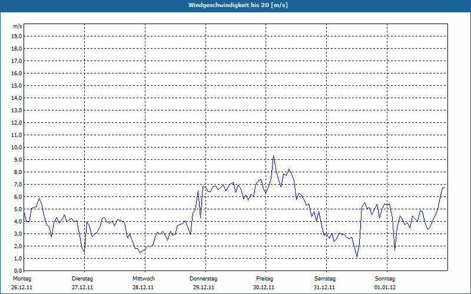
Task: Click the 'Montag' day label
Action: (22, 279)
